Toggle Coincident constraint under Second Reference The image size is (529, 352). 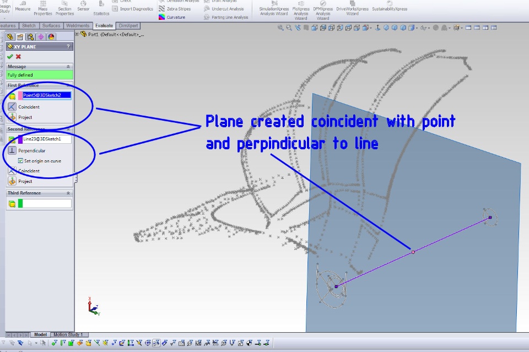(x=12, y=171)
